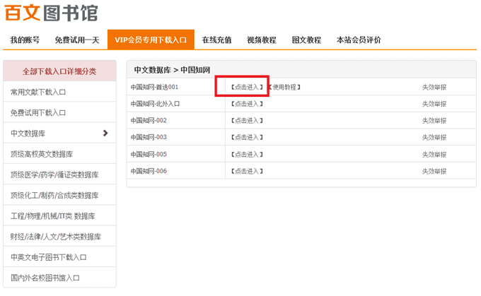Open the 中文数据库 sidebar category
The width and height of the screenshot is (481, 296).
point(59,134)
